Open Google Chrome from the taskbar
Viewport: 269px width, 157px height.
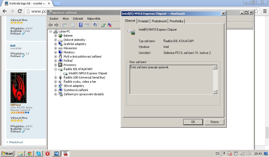tap(30, 154)
